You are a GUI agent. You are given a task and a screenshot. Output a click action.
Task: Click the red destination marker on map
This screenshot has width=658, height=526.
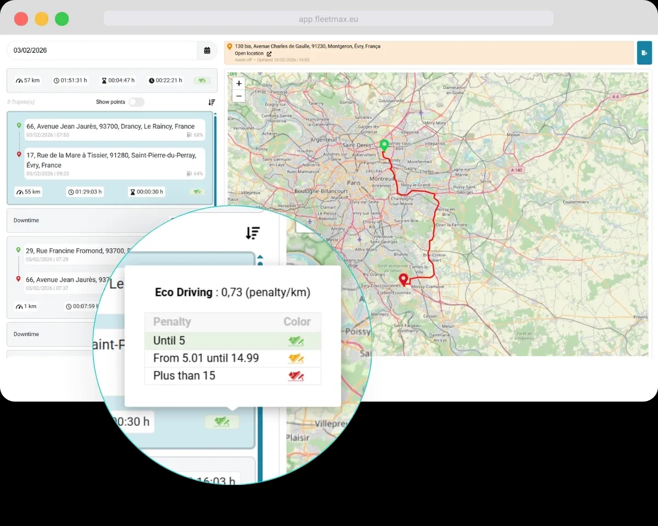404,280
